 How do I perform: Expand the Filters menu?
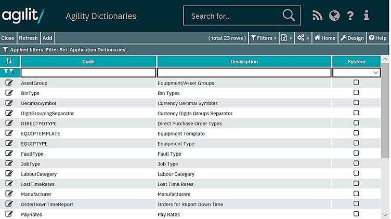coord(263,38)
